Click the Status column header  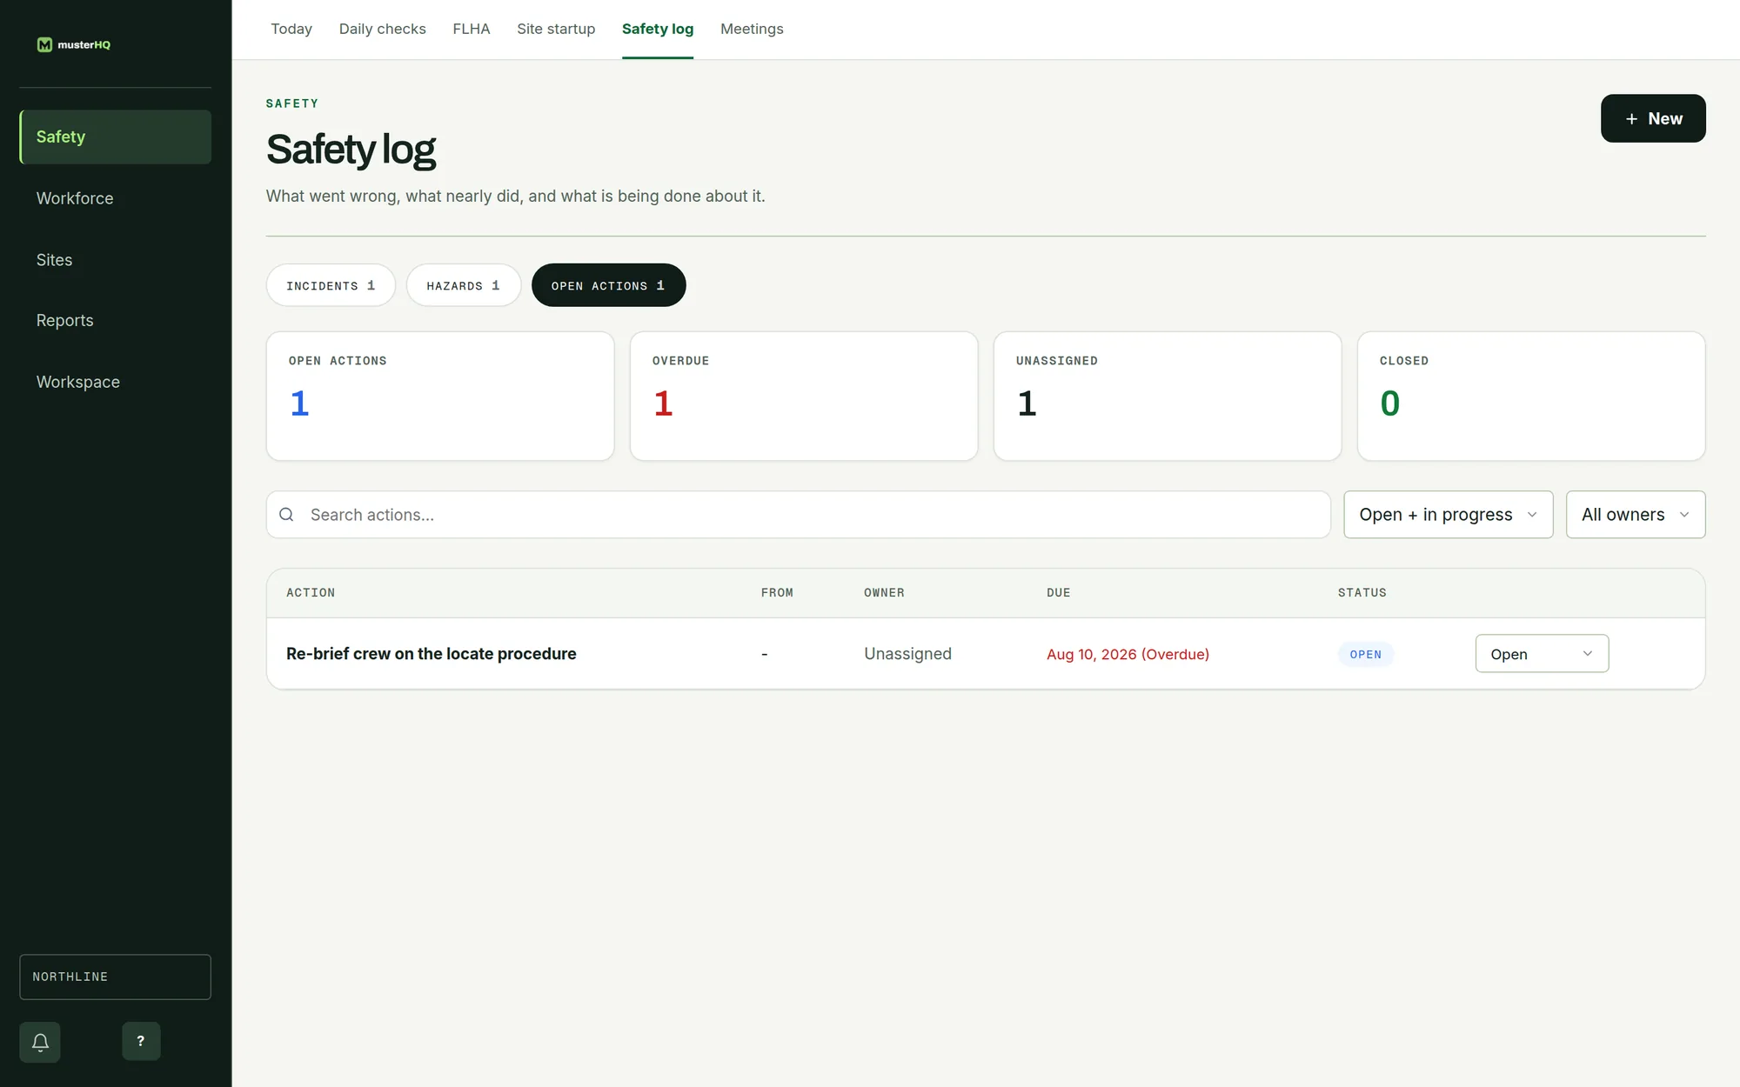click(x=1362, y=593)
